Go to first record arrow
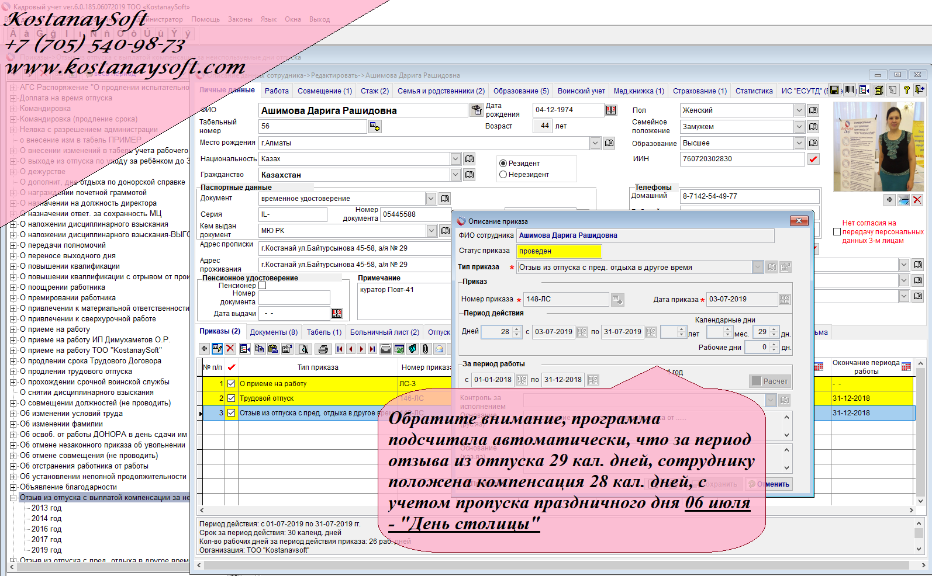932x576 pixels. pos(340,349)
